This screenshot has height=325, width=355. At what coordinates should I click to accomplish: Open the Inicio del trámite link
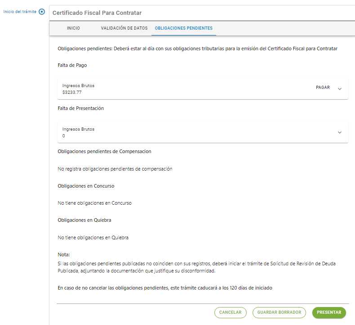[x=20, y=12]
